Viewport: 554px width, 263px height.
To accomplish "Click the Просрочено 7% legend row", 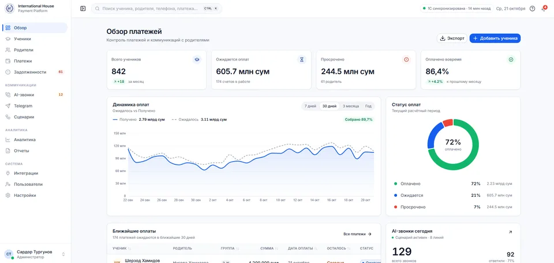I will coord(453,207).
